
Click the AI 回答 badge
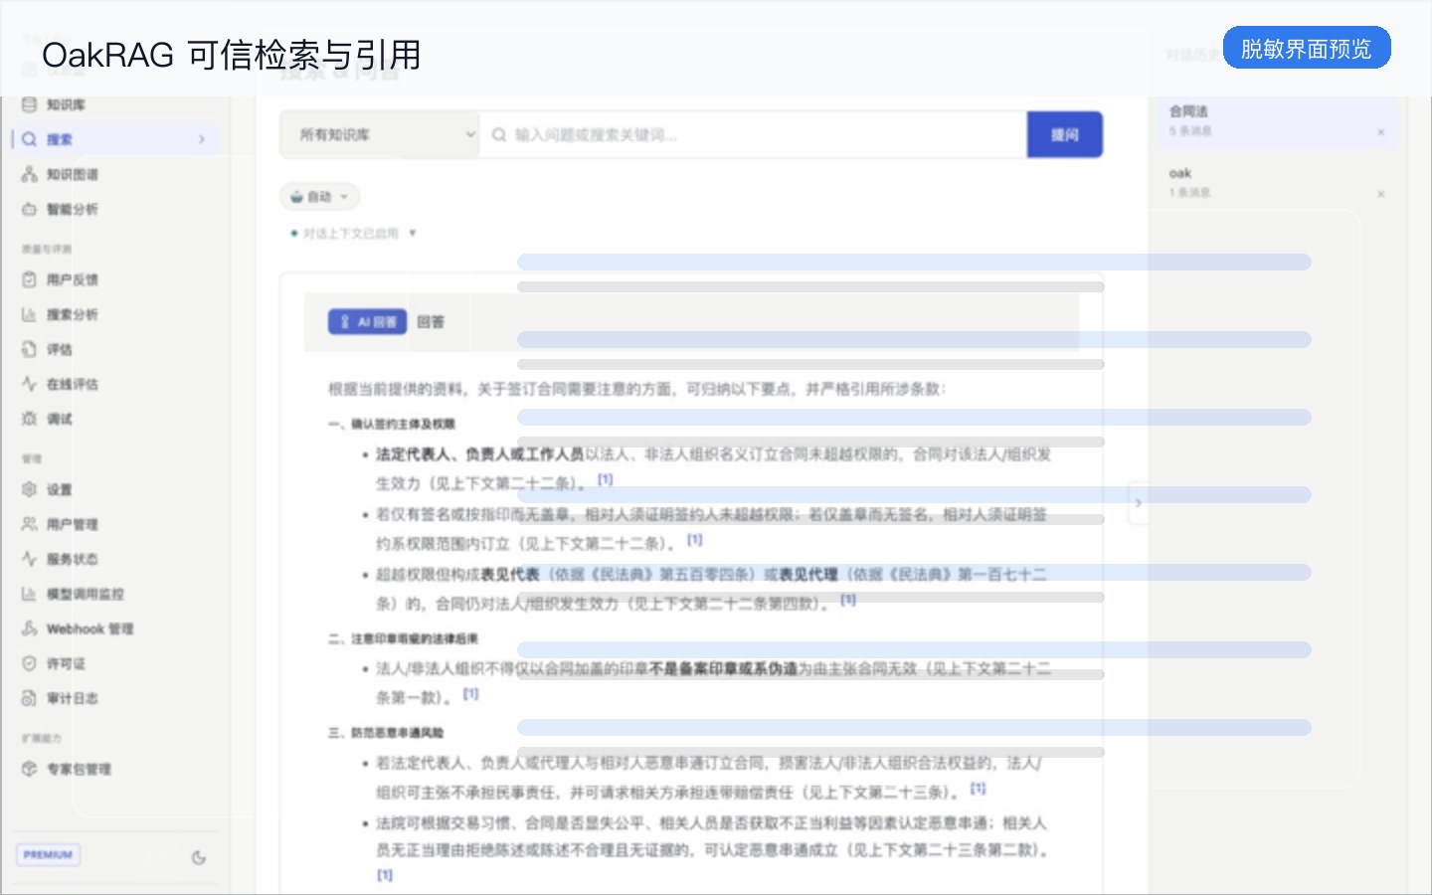[x=367, y=322]
